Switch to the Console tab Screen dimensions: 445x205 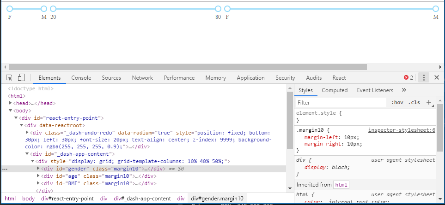coord(81,78)
